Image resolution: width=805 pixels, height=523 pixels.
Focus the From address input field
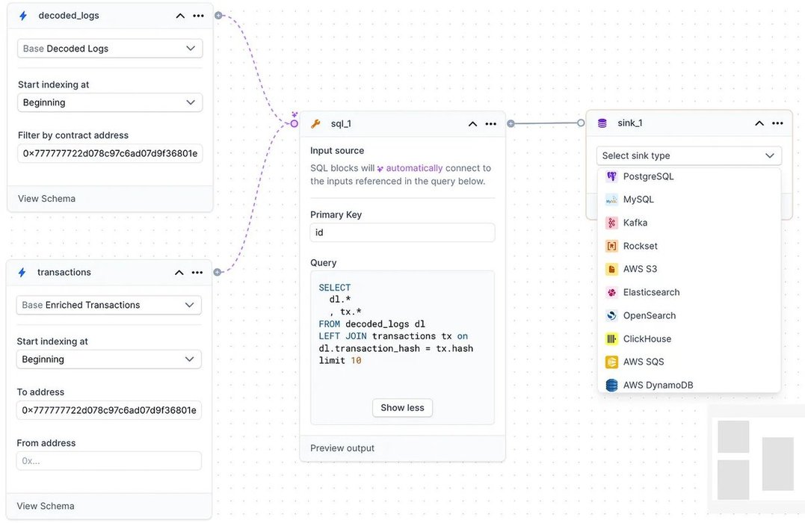109,461
